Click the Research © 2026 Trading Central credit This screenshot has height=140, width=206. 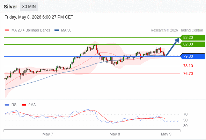[x=177, y=30]
